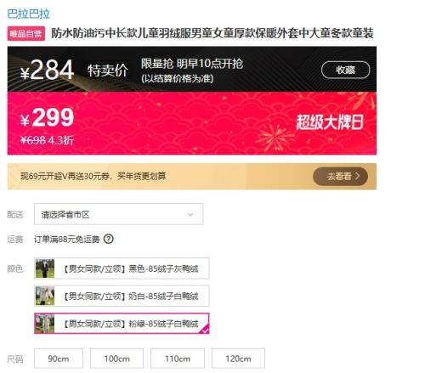This screenshot has height=373, width=425.
Task: Click the 唯品自营 badge beside product title
Action: [x=26, y=34]
